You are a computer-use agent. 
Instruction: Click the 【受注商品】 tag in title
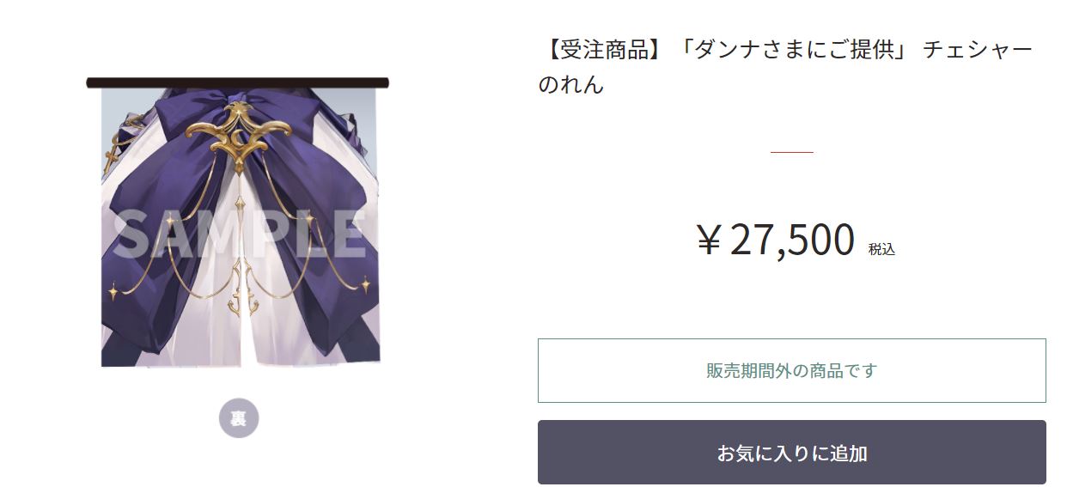(x=604, y=50)
